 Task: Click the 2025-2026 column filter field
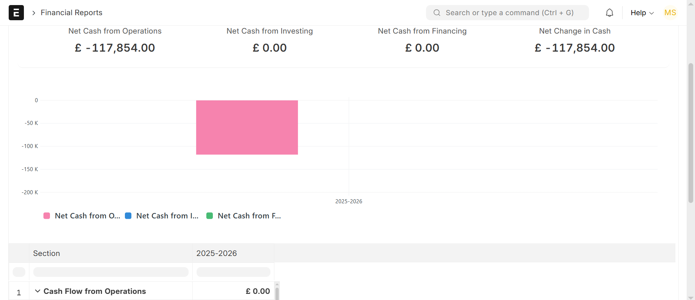coord(233,272)
